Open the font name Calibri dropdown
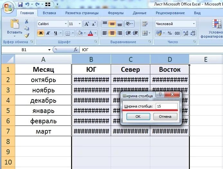The height and width of the screenshot is (169, 223). click(66, 24)
